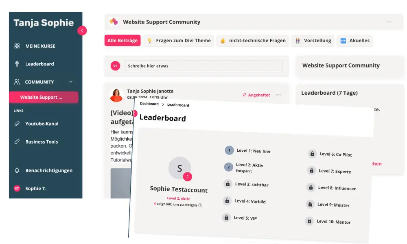
Task: Click Entsperrt label under Level 2
Action: pyautogui.click(x=244, y=171)
